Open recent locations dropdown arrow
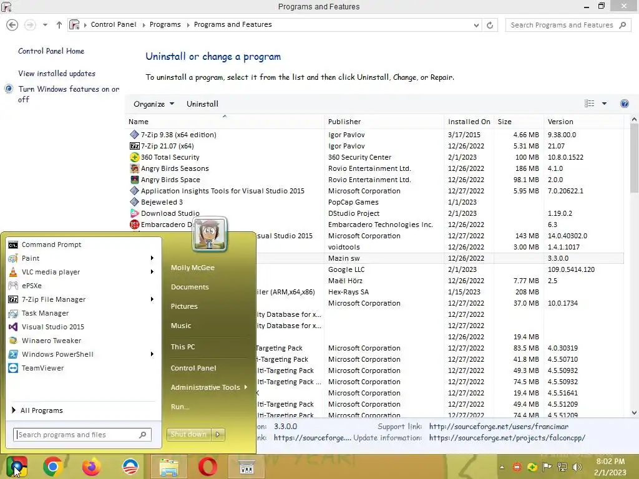This screenshot has width=639, height=479. [45, 25]
